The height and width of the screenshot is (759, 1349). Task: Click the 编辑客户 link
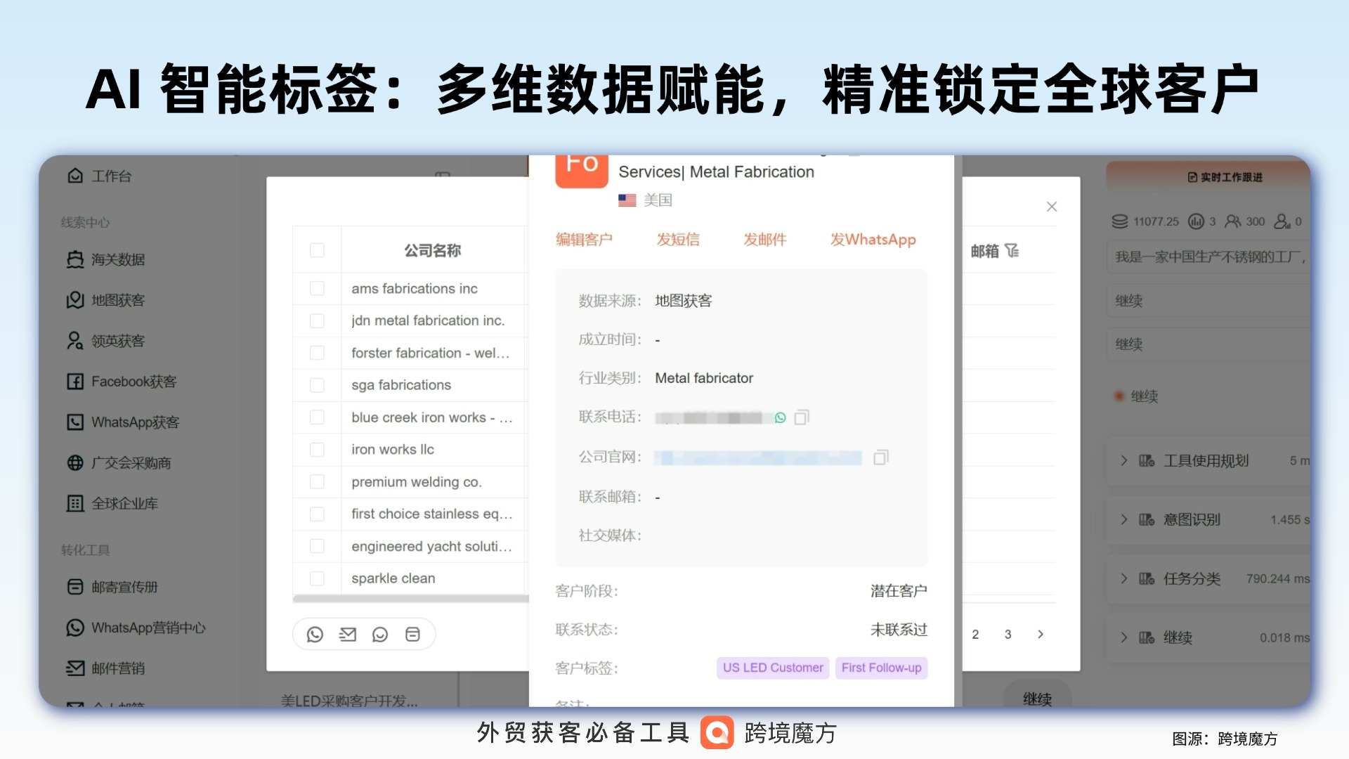(584, 240)
